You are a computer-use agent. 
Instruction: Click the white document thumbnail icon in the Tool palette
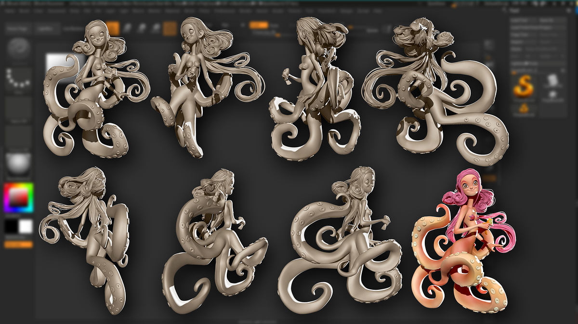pyautogui.click(x=552, y=81)
